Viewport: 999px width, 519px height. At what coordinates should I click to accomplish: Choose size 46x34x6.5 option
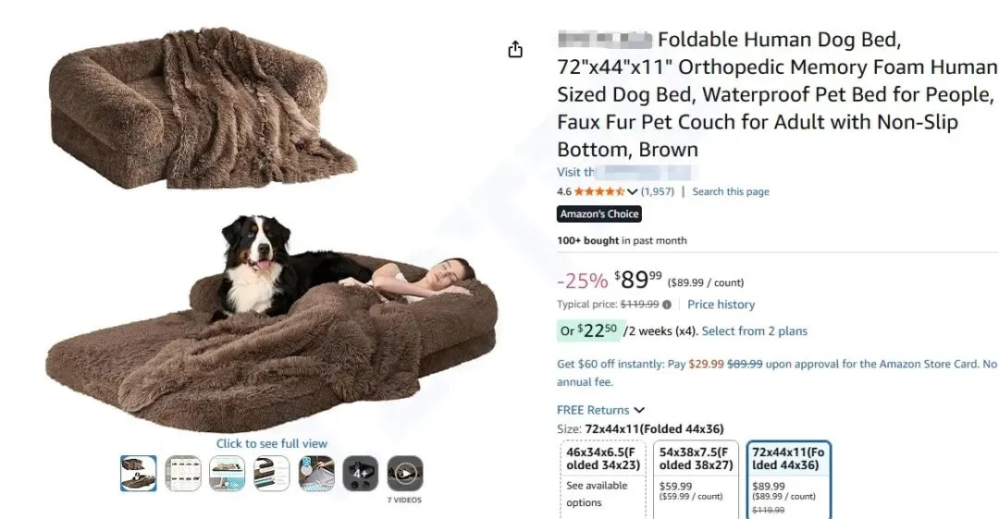pos(603,479)
